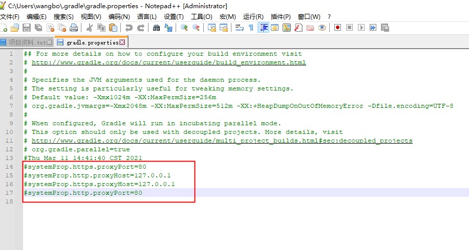The width and height of the screenshot is (469, 250).
Task: Open the 搜索(S) menu
Action: point(63,17)
